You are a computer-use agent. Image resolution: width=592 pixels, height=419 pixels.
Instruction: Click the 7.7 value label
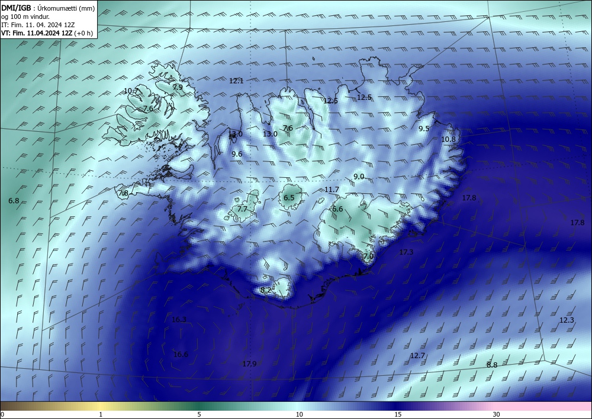click(x=242, y=209)
